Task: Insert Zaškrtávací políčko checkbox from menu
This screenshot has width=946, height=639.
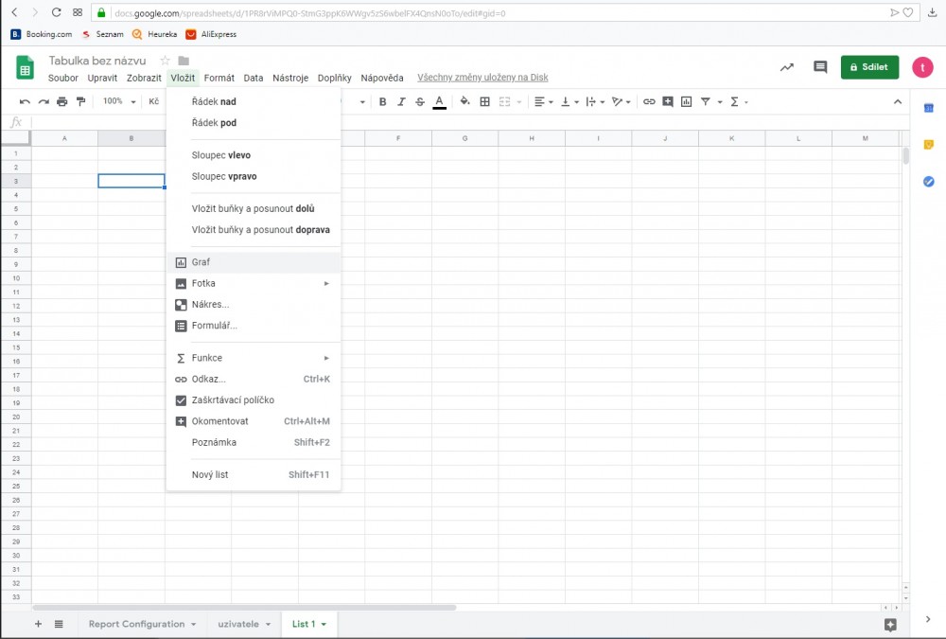Action: 233,400
